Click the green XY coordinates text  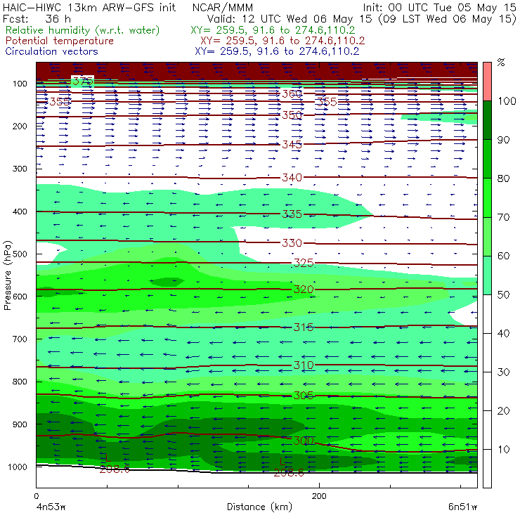(x=273, y=30)
